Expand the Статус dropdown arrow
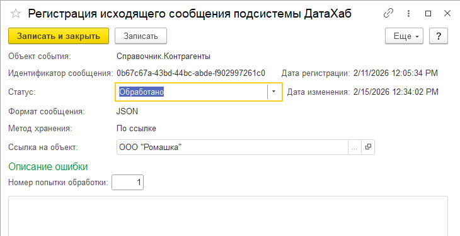The width and height of the screenshot is (460, 236). click(273, 92)
